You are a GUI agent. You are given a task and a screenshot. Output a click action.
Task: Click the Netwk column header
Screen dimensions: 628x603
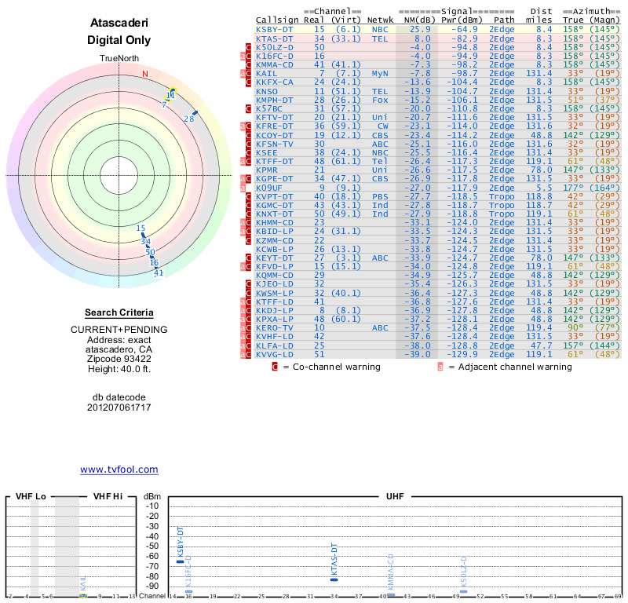(x=380, y=20)
